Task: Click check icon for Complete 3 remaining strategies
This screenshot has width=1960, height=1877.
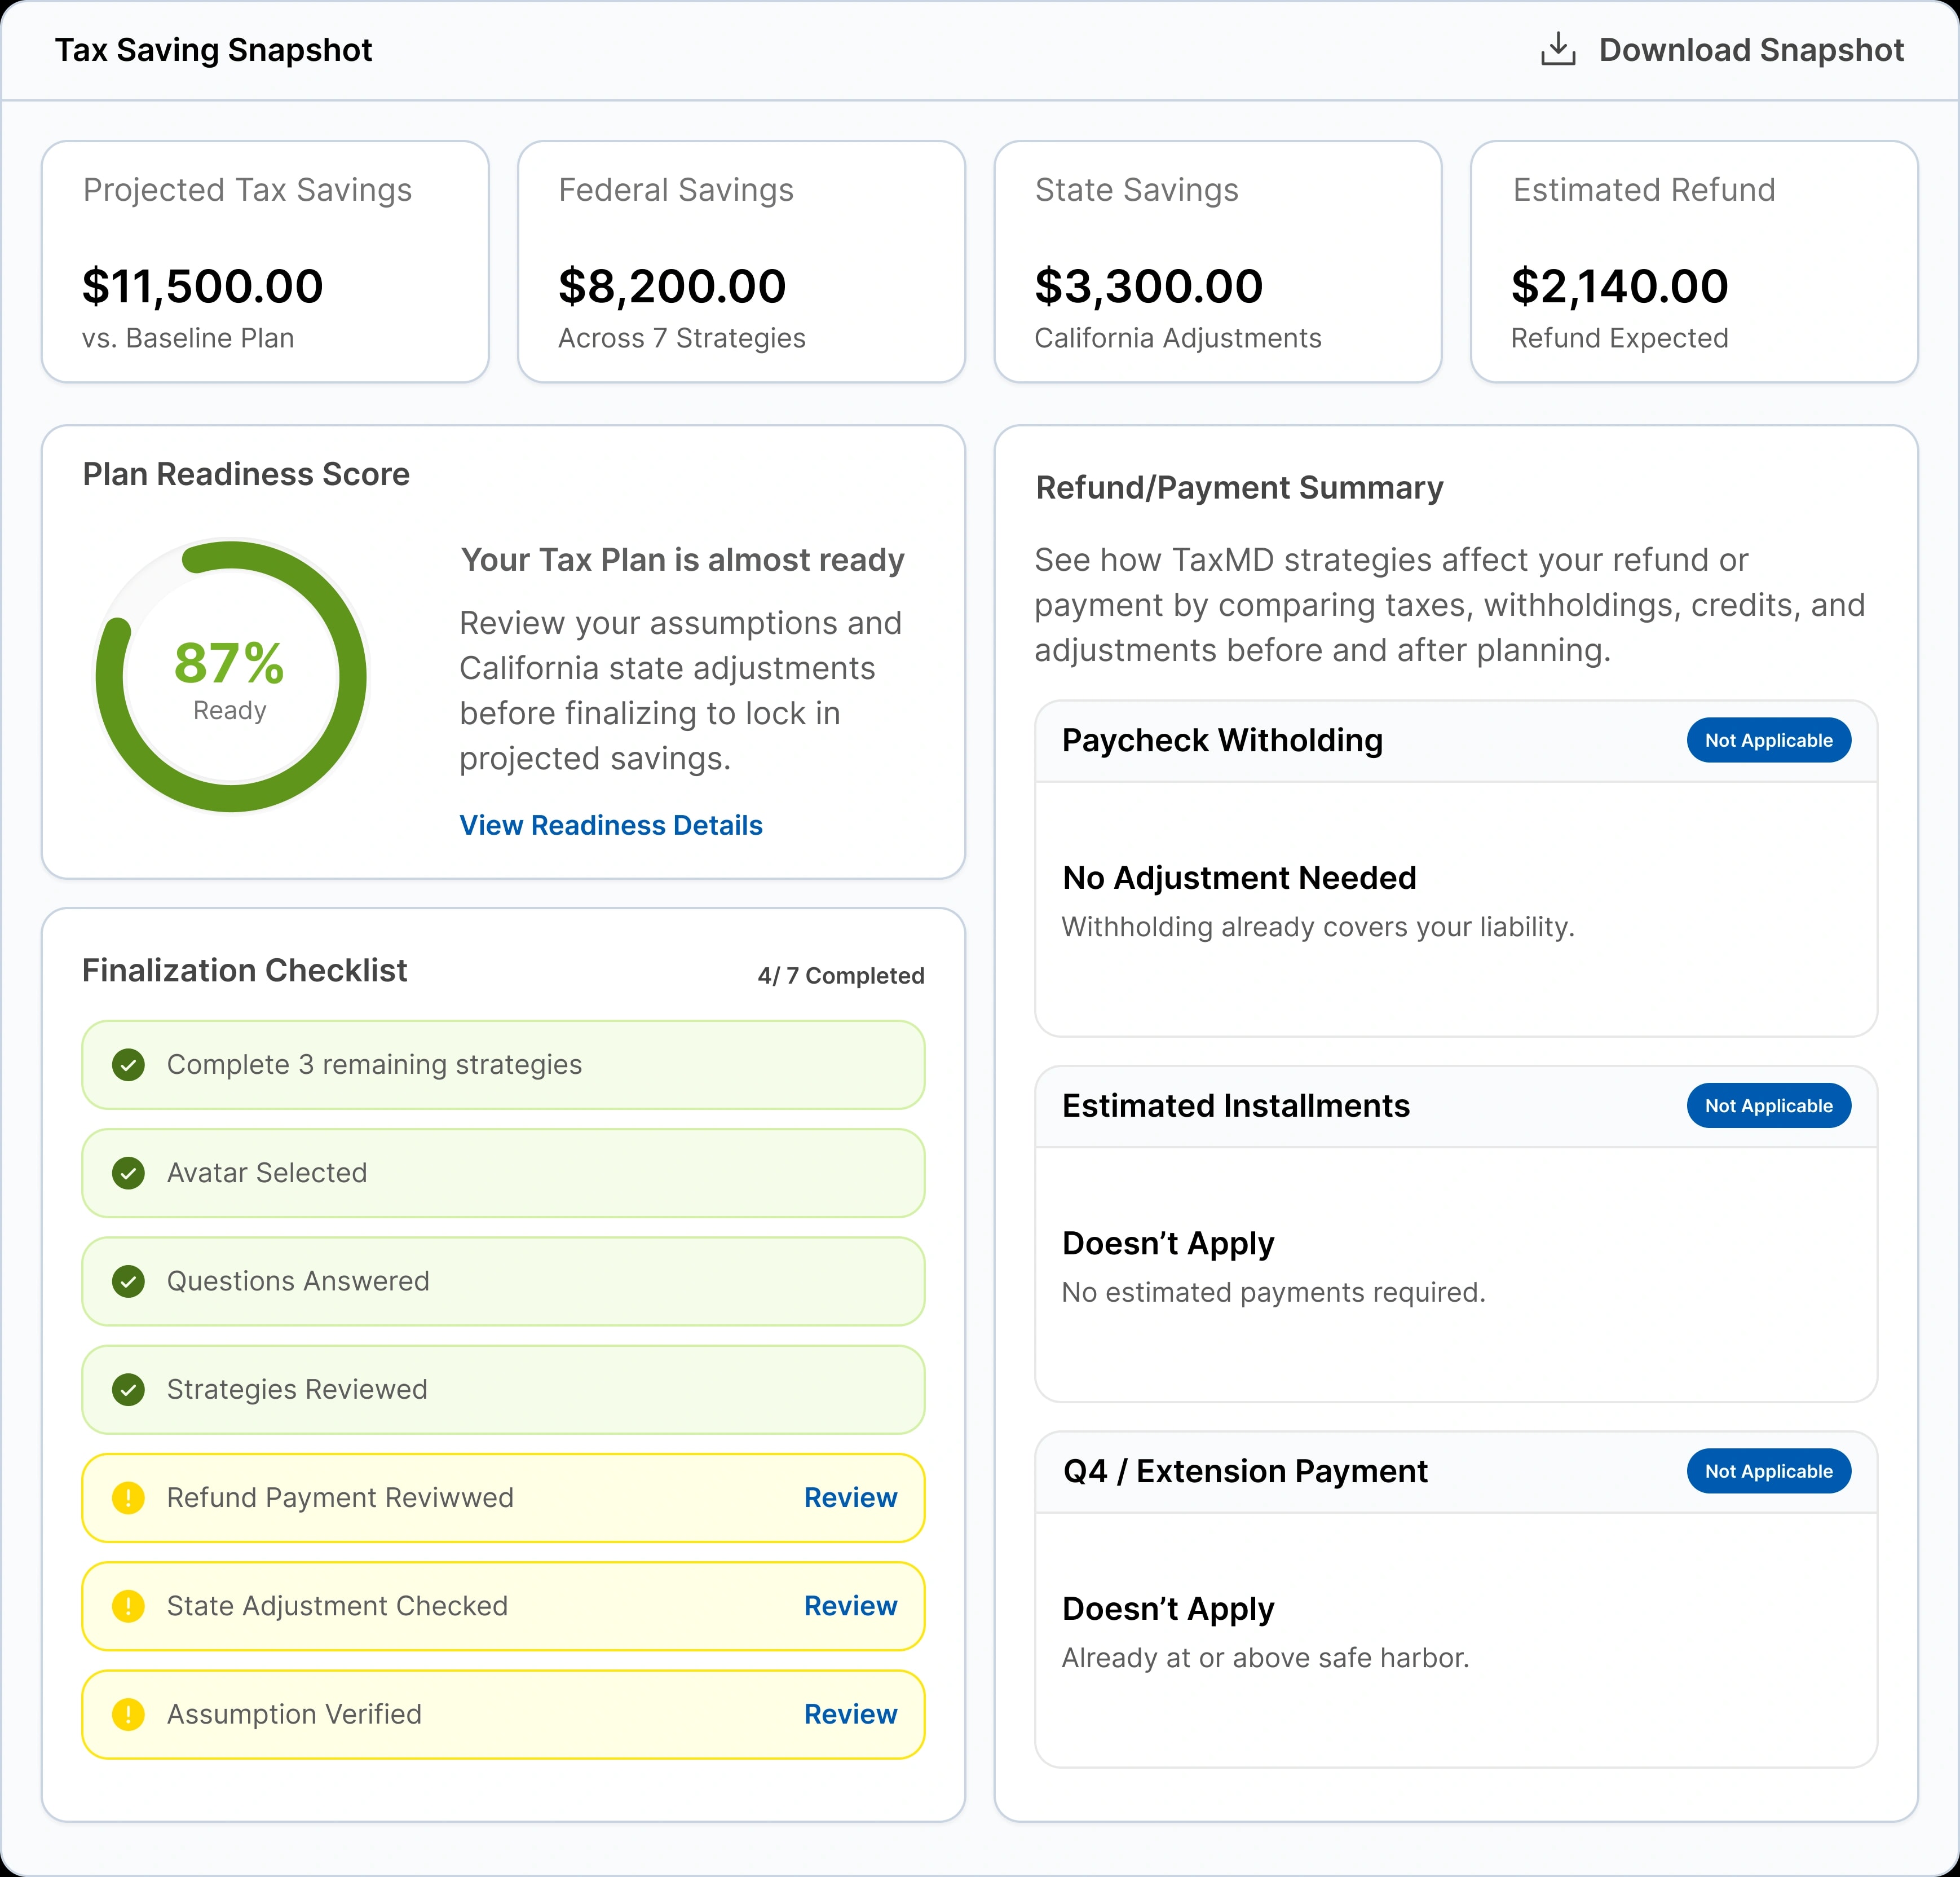Action: (x=128, y=1065)
